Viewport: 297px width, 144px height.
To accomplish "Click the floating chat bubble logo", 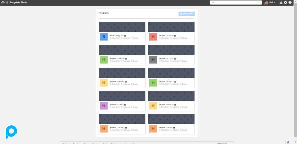I will pos(11,132).
